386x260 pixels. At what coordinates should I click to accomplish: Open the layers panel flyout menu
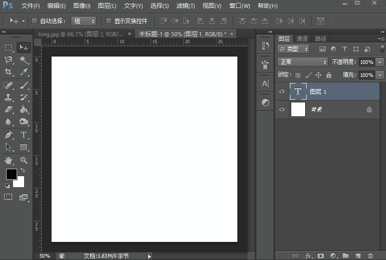[381, 38]
